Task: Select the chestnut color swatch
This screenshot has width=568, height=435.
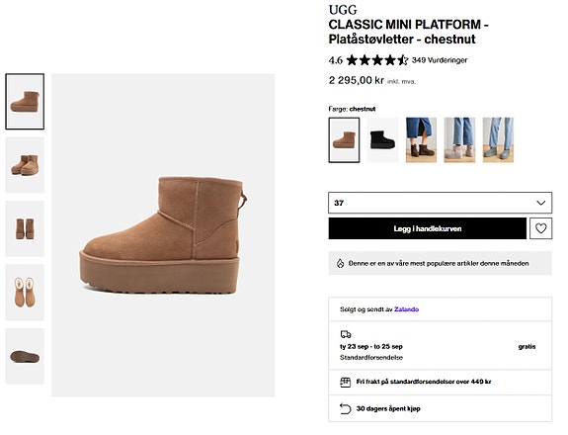Action: (x=344, y=140)
